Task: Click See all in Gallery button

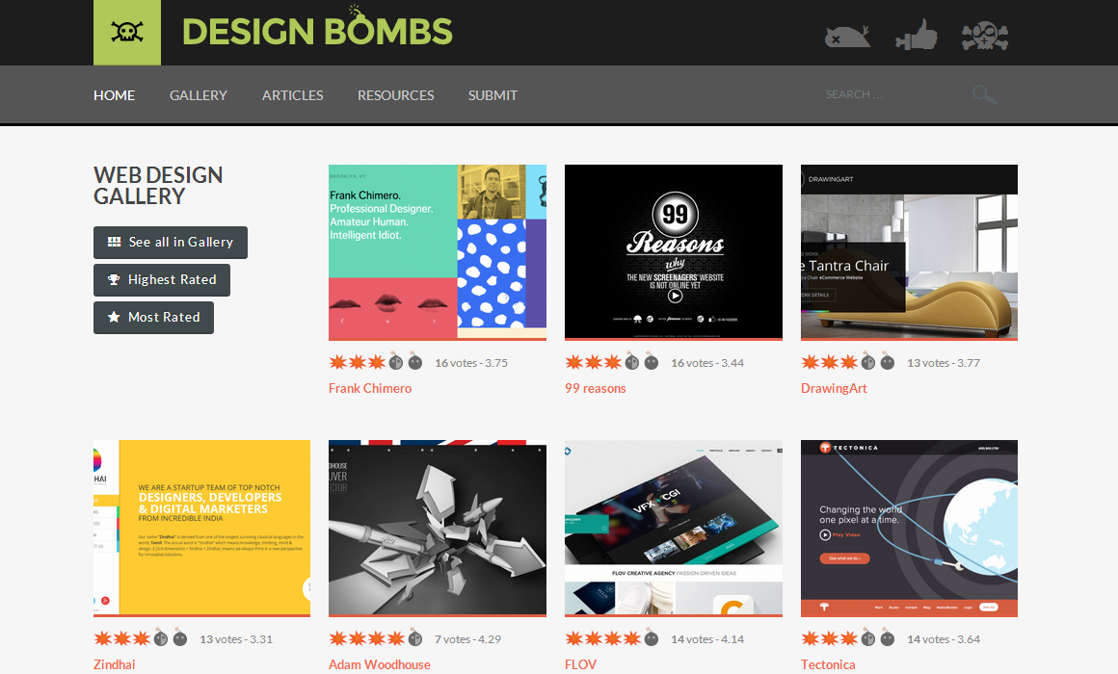Action: tap(171, 243)
